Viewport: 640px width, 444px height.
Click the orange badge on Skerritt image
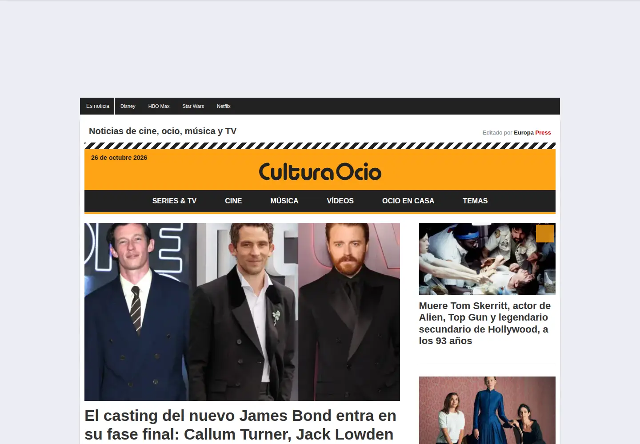[x=545, y=234]
